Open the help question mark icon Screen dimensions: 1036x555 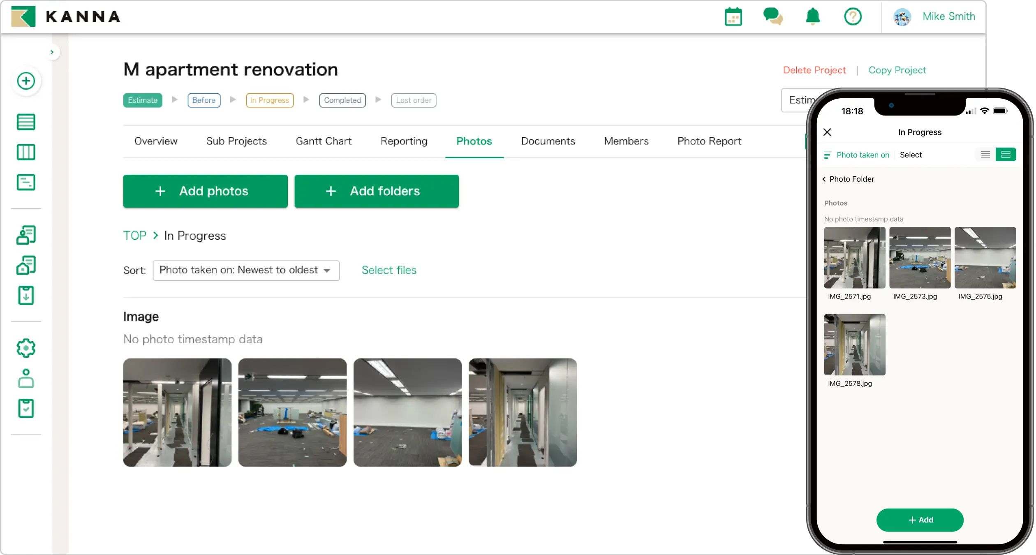[x=852, y=17]
